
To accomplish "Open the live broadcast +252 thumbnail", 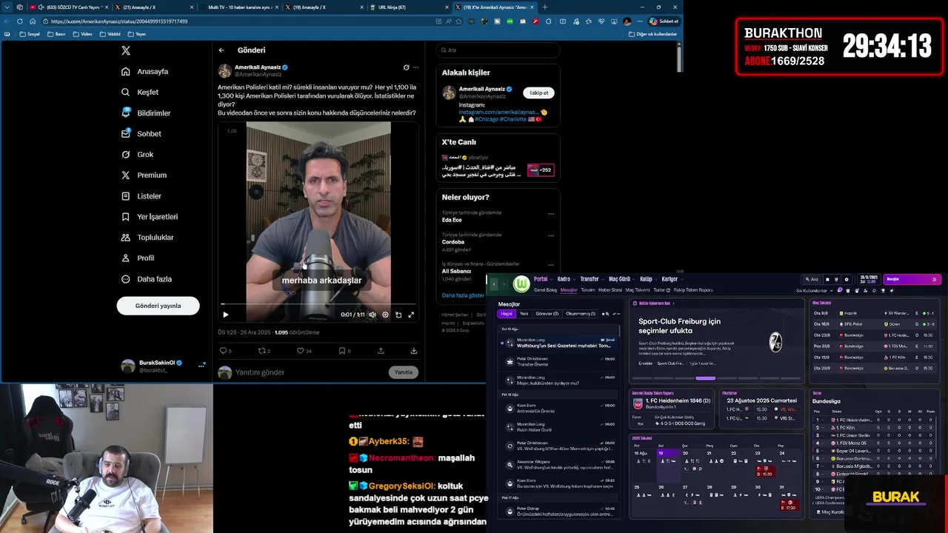I will click(x=540, y=170).
